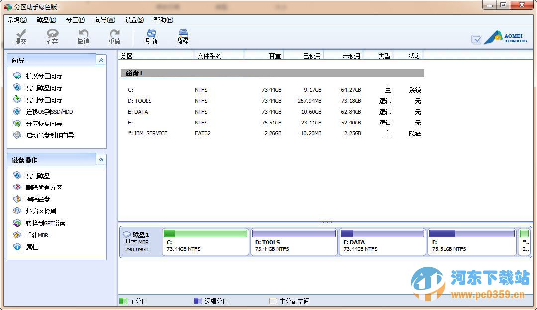Open the 帮助(H) menu

pyautogui.click(x=164, y=20)
